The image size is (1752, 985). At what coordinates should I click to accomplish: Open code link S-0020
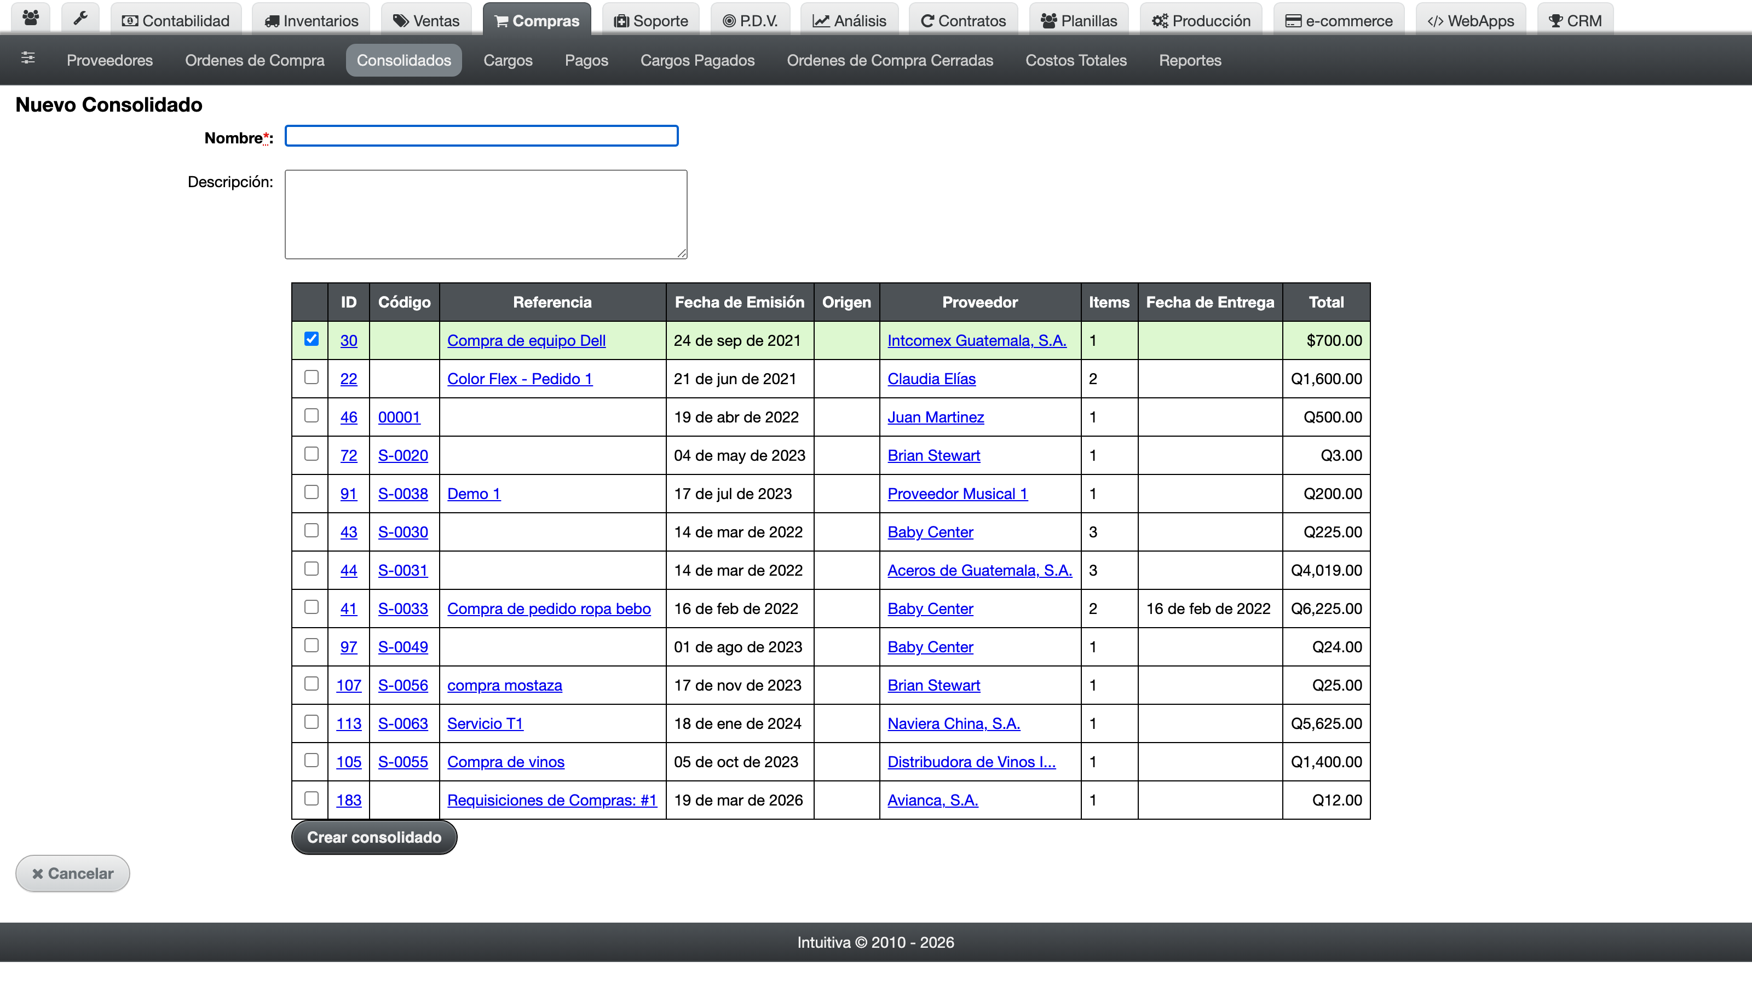(x=402, y=455)
